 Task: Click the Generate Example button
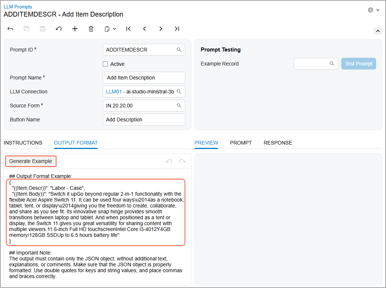pos(31,161)
